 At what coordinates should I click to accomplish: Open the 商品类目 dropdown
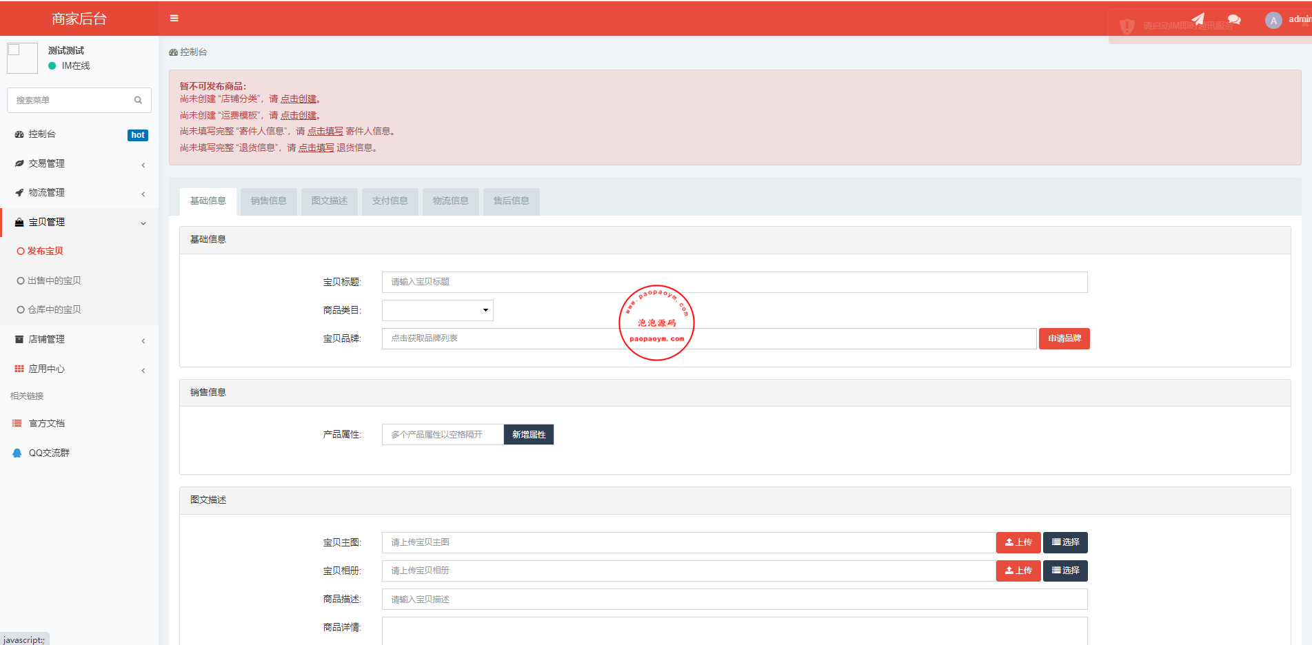(438, 310)
